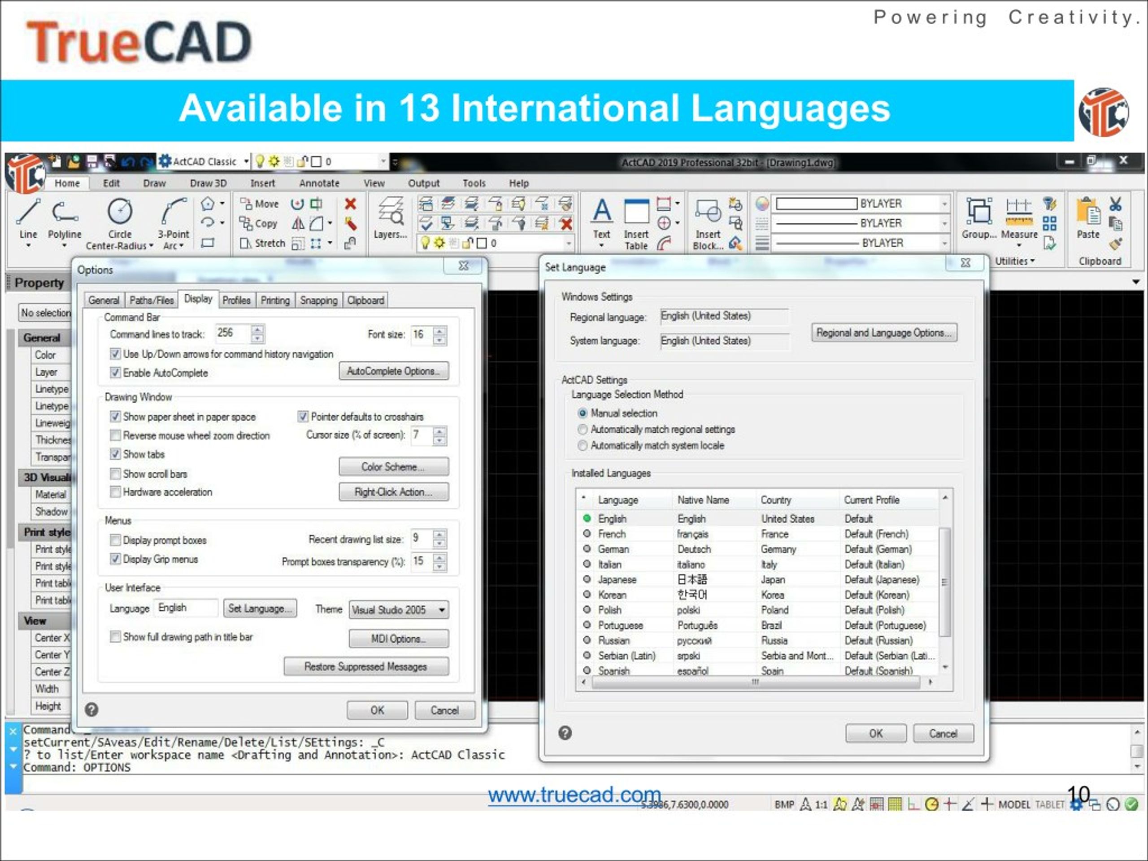Click the Copy tool in ribbon
This screenshot has height=861, width=1148.
pyautogui.click(x=258, y=224)
